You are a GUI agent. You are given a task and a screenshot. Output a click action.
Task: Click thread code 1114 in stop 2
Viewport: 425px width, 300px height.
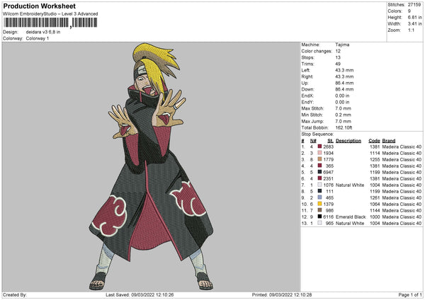pyautogui.click(x=375, y=153)
